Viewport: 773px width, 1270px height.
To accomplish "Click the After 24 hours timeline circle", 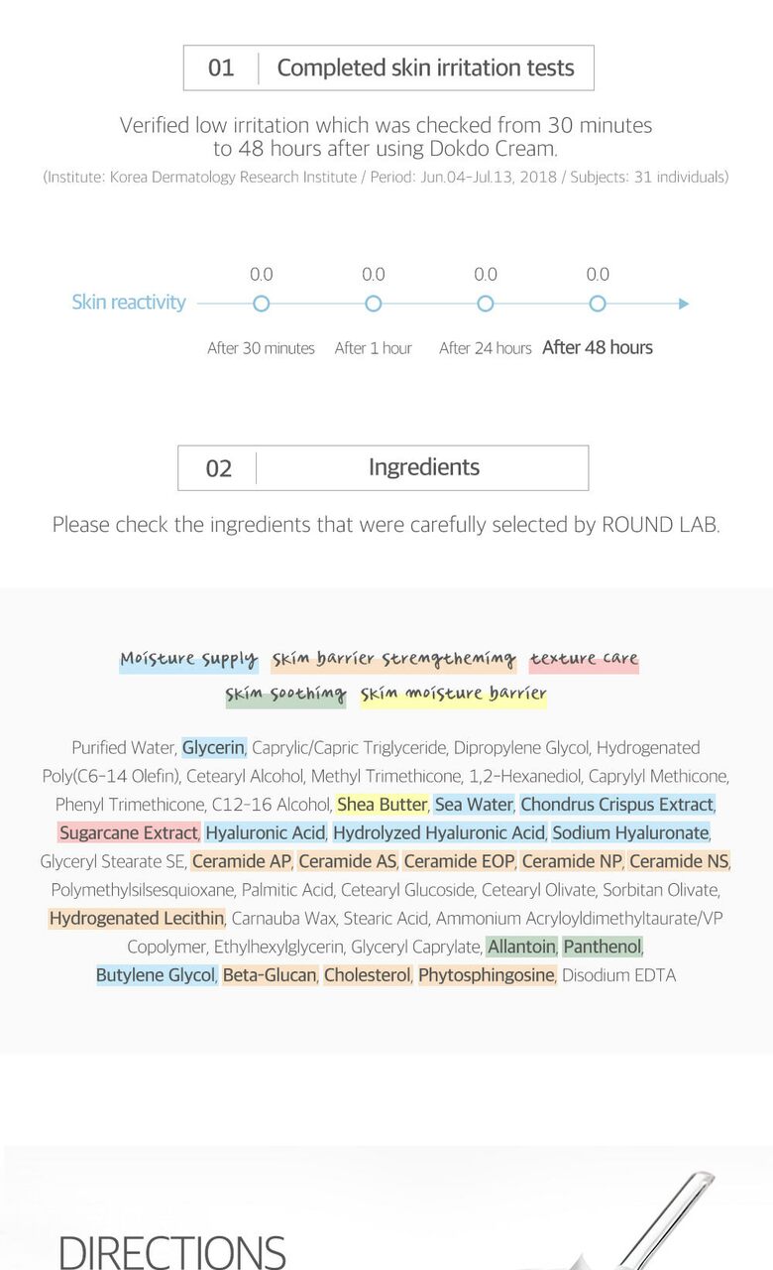I will tap(486, 304).
